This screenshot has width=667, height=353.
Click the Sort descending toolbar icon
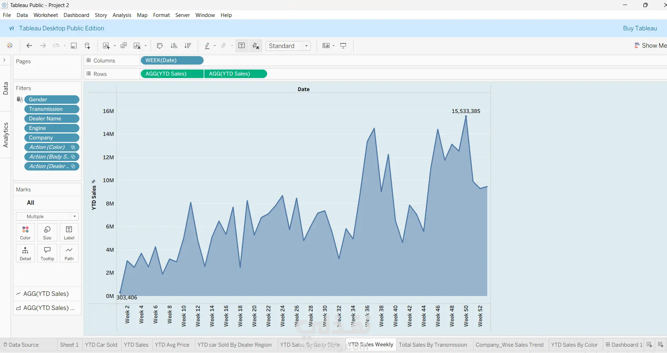[188, 46]
